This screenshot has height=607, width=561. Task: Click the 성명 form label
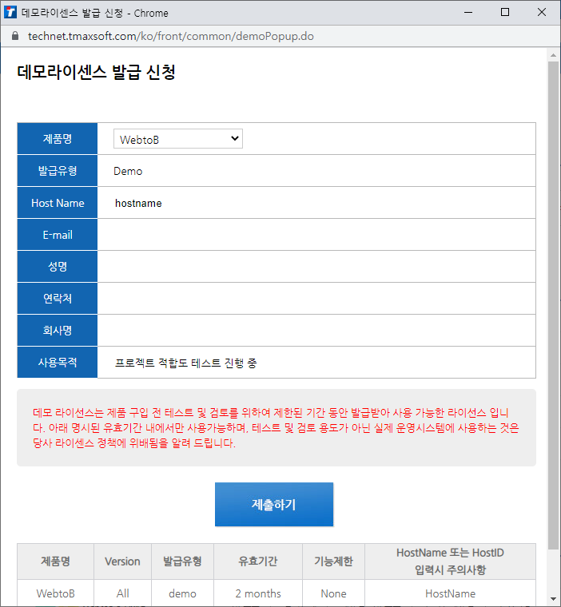[58, 266]
